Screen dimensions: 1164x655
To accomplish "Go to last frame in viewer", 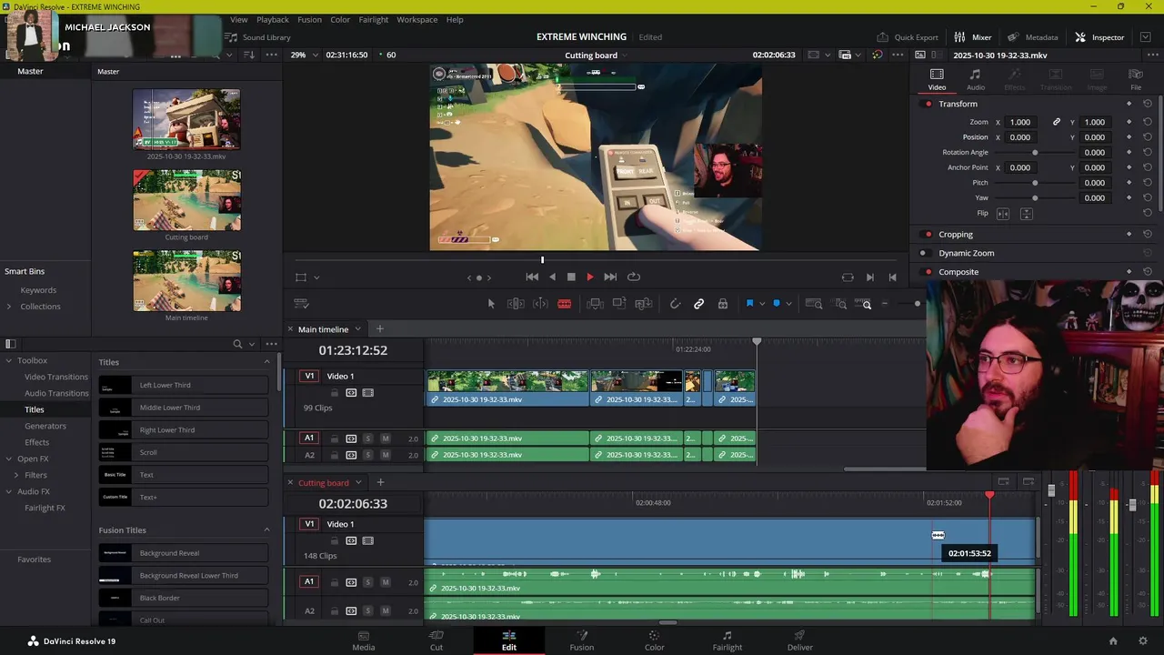I will (x=610, y=277).
